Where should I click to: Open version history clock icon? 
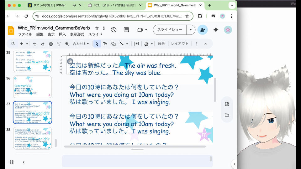(x=114, y=30)
